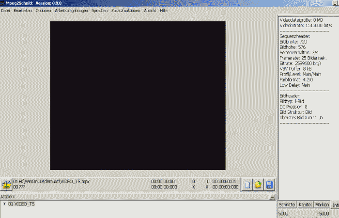This screenshot has width=339, height=218.
Task: Click the open project folder icon
Action: point(259,185)
